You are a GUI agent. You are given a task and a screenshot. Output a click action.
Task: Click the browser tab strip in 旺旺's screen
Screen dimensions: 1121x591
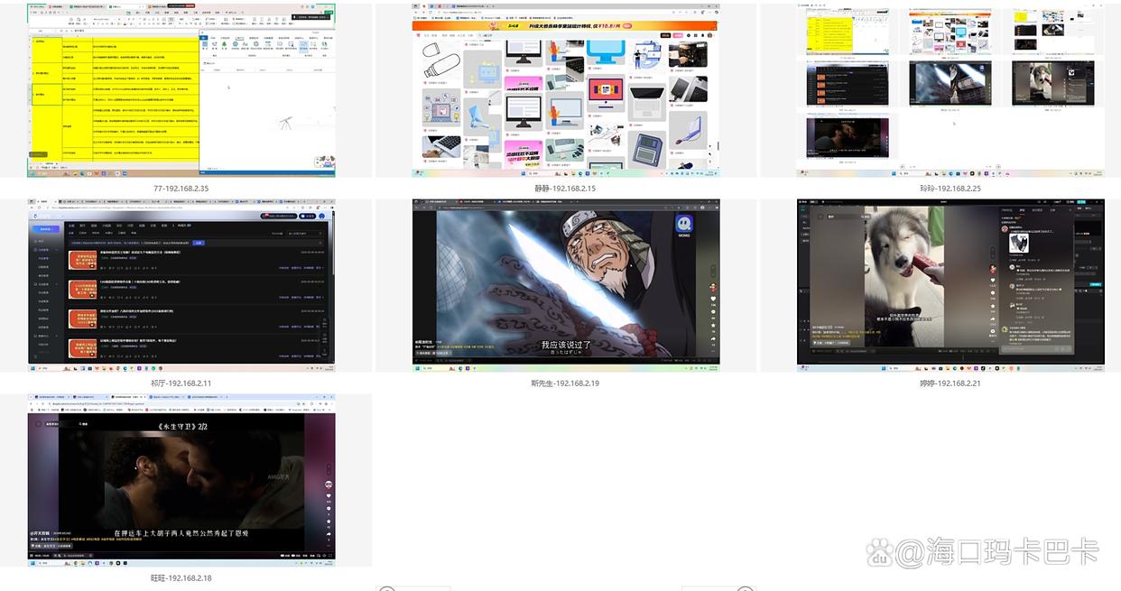135,397
